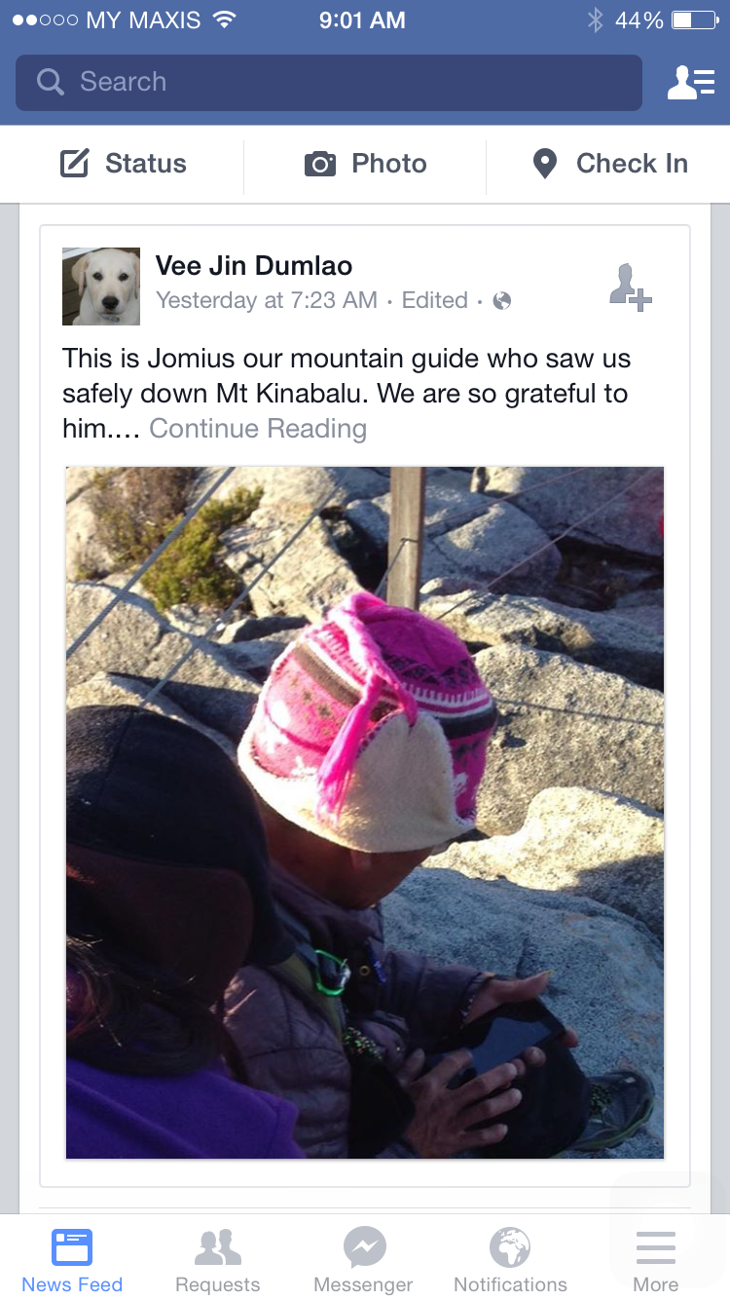Go to the News Feed tab
The image size is (730, 1300).
click(72, 1259)
